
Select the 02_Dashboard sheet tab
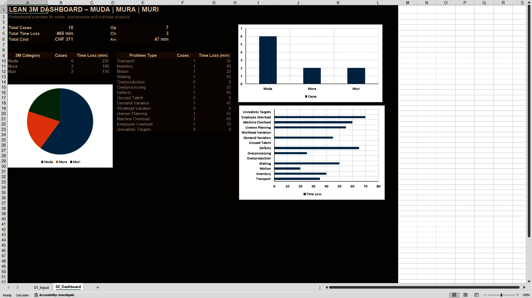point(68,287)
